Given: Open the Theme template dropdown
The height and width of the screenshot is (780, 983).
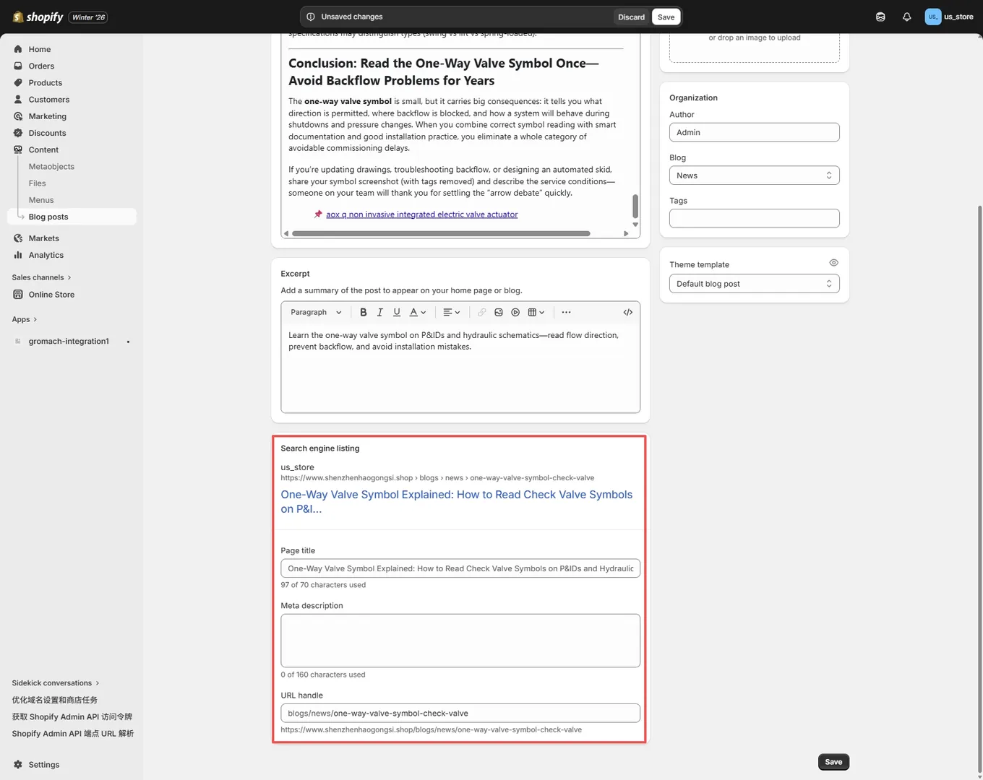Looking at the screenshot, I should click(x=754, y=284).
